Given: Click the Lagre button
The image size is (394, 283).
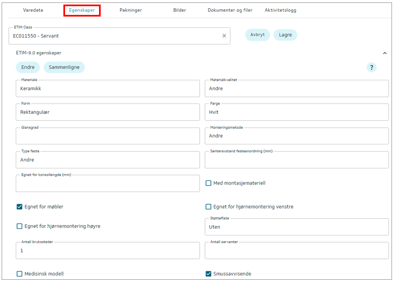Looking at the screenshot, I should click(x=285, y=35).
